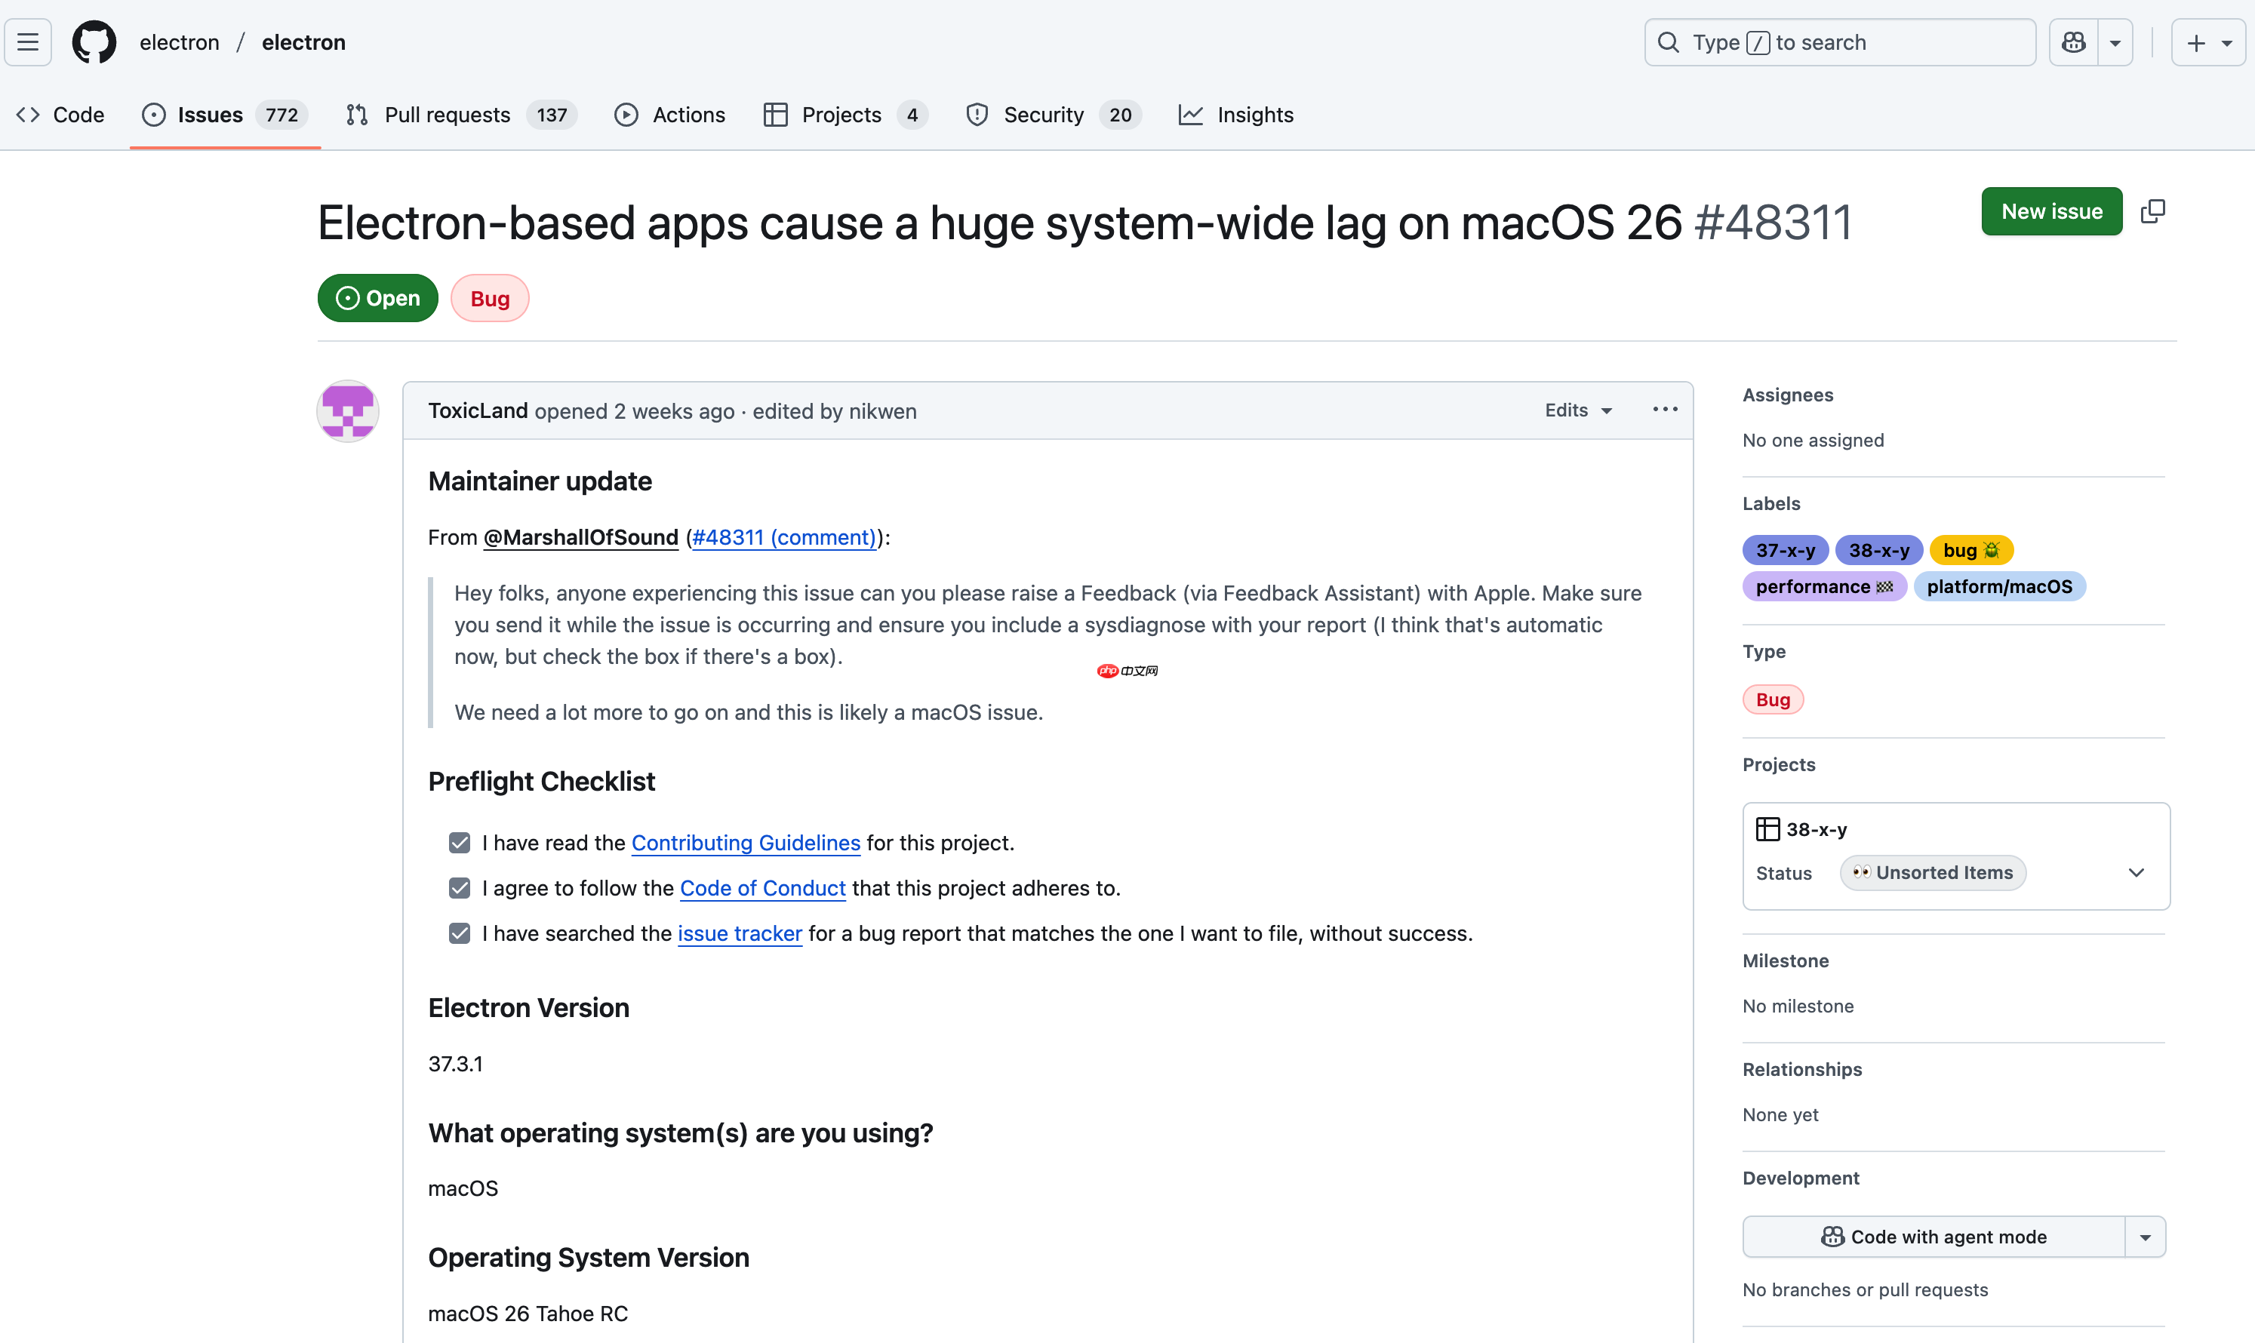This screenshot has width=2255, height=1343.
Task: Open GitHub Copilot chat
Action: pos(2072,41)
